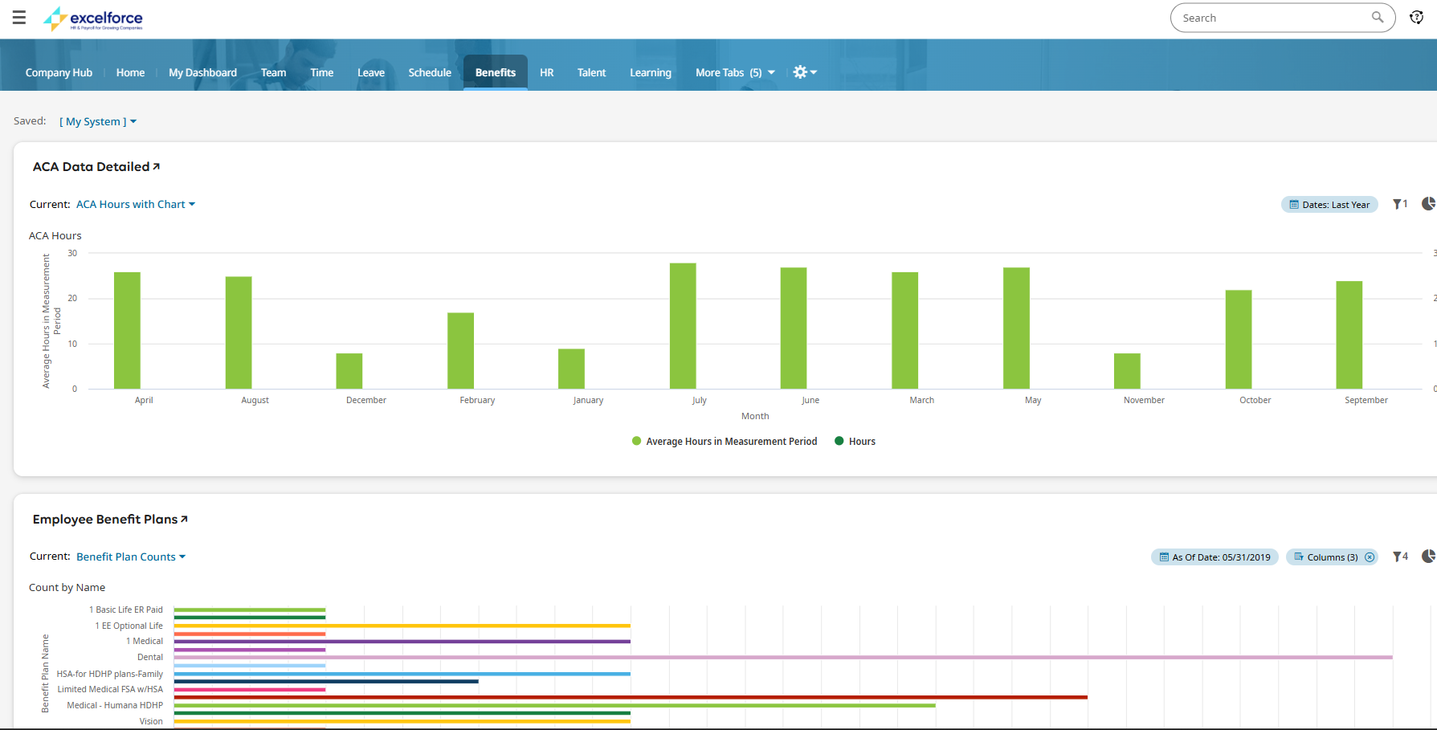Viewport: 1437px width, 730px height.
Task: Open the HR tab
Action: (546, 72)
